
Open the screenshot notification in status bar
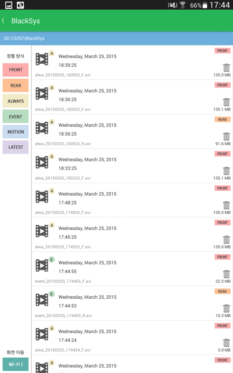(x=8, y=5)
